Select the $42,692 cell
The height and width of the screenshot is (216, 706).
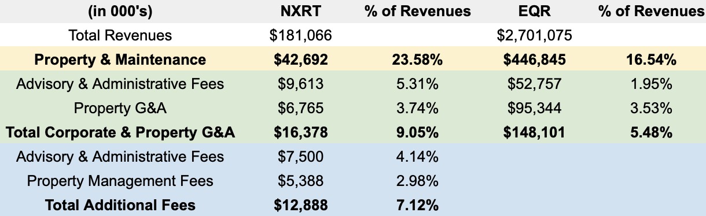pyautogui.click(x=300, y=59)
